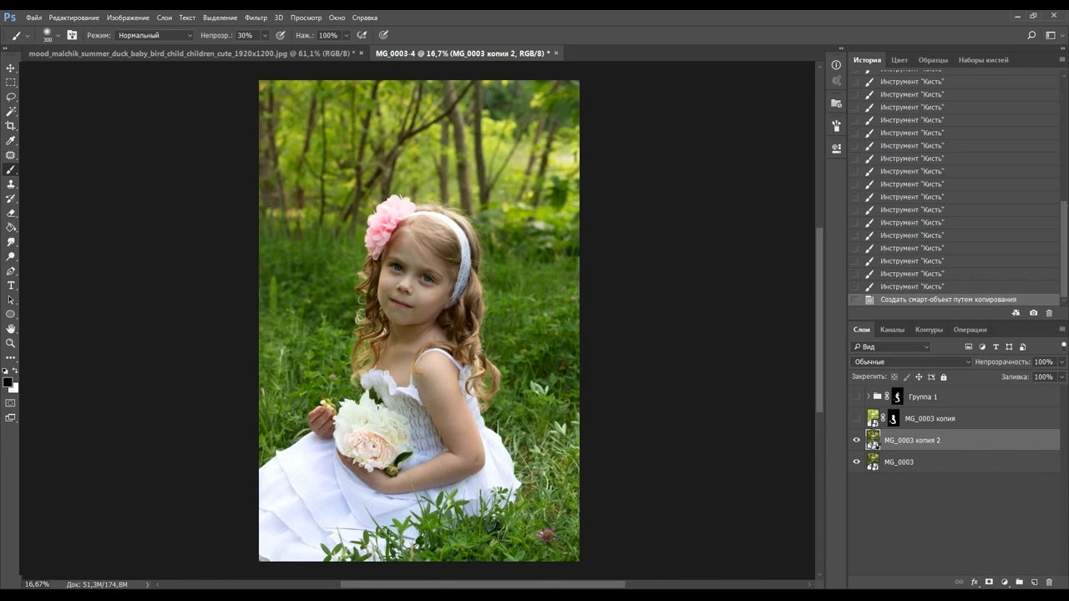Viewport: 1069px width, 601px height.
Task: Select the Hand tool
Action: [x=11, y=329]
